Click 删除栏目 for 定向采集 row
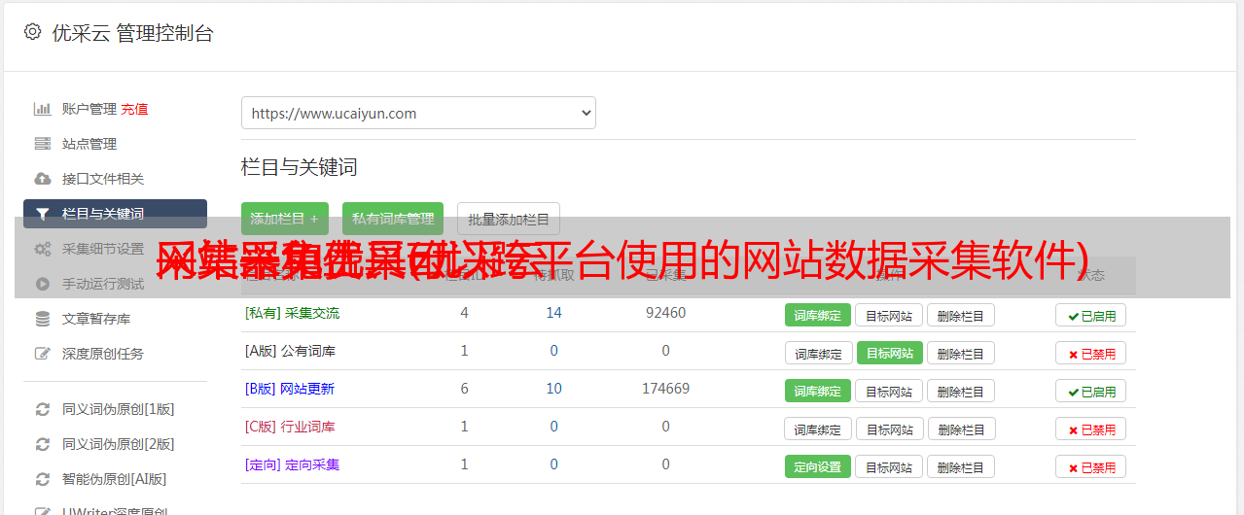This screenshot has width=1244, height=515. point(961,466)
